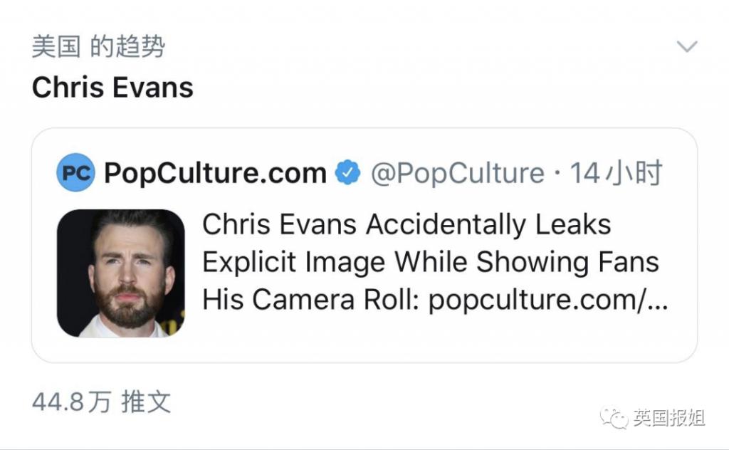Viewport: 729px width, 450px height.
Task: Open the article thumbnail photo
Action: 120,273
